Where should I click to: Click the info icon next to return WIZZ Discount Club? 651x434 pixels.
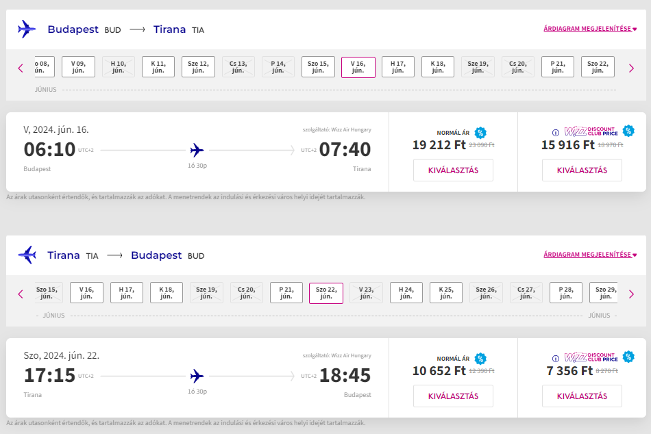[x=556, y=359]
